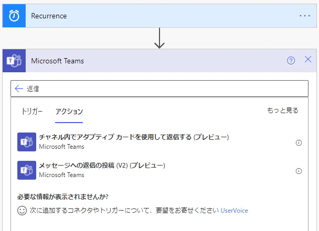319x231 pixels.
Task: Click Microsoft Teams subtitle under アダプティブ カード action
Action: [x=61, y=147]
